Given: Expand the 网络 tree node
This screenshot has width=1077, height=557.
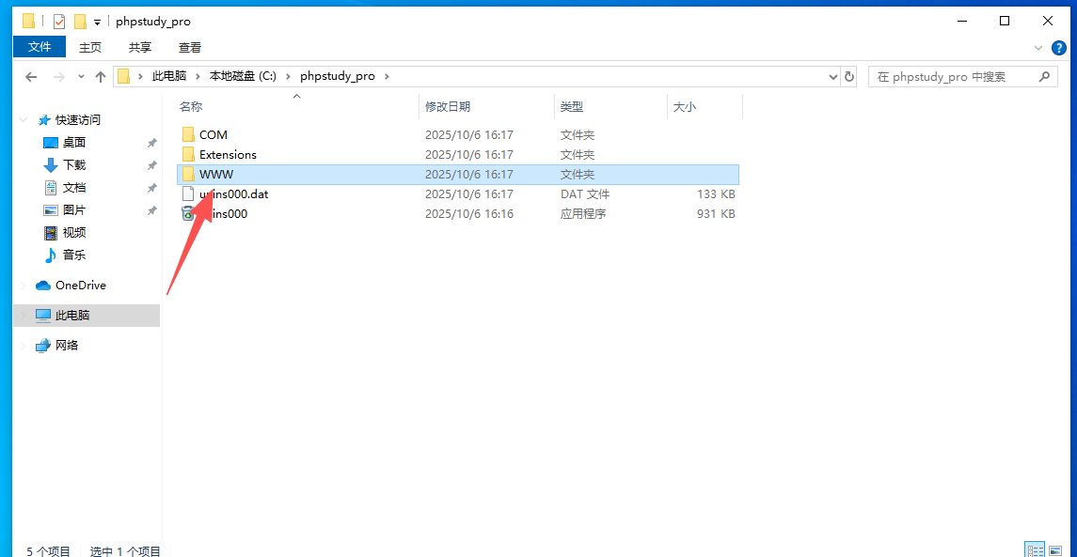Looking at the screenshot, I should 24,345.
